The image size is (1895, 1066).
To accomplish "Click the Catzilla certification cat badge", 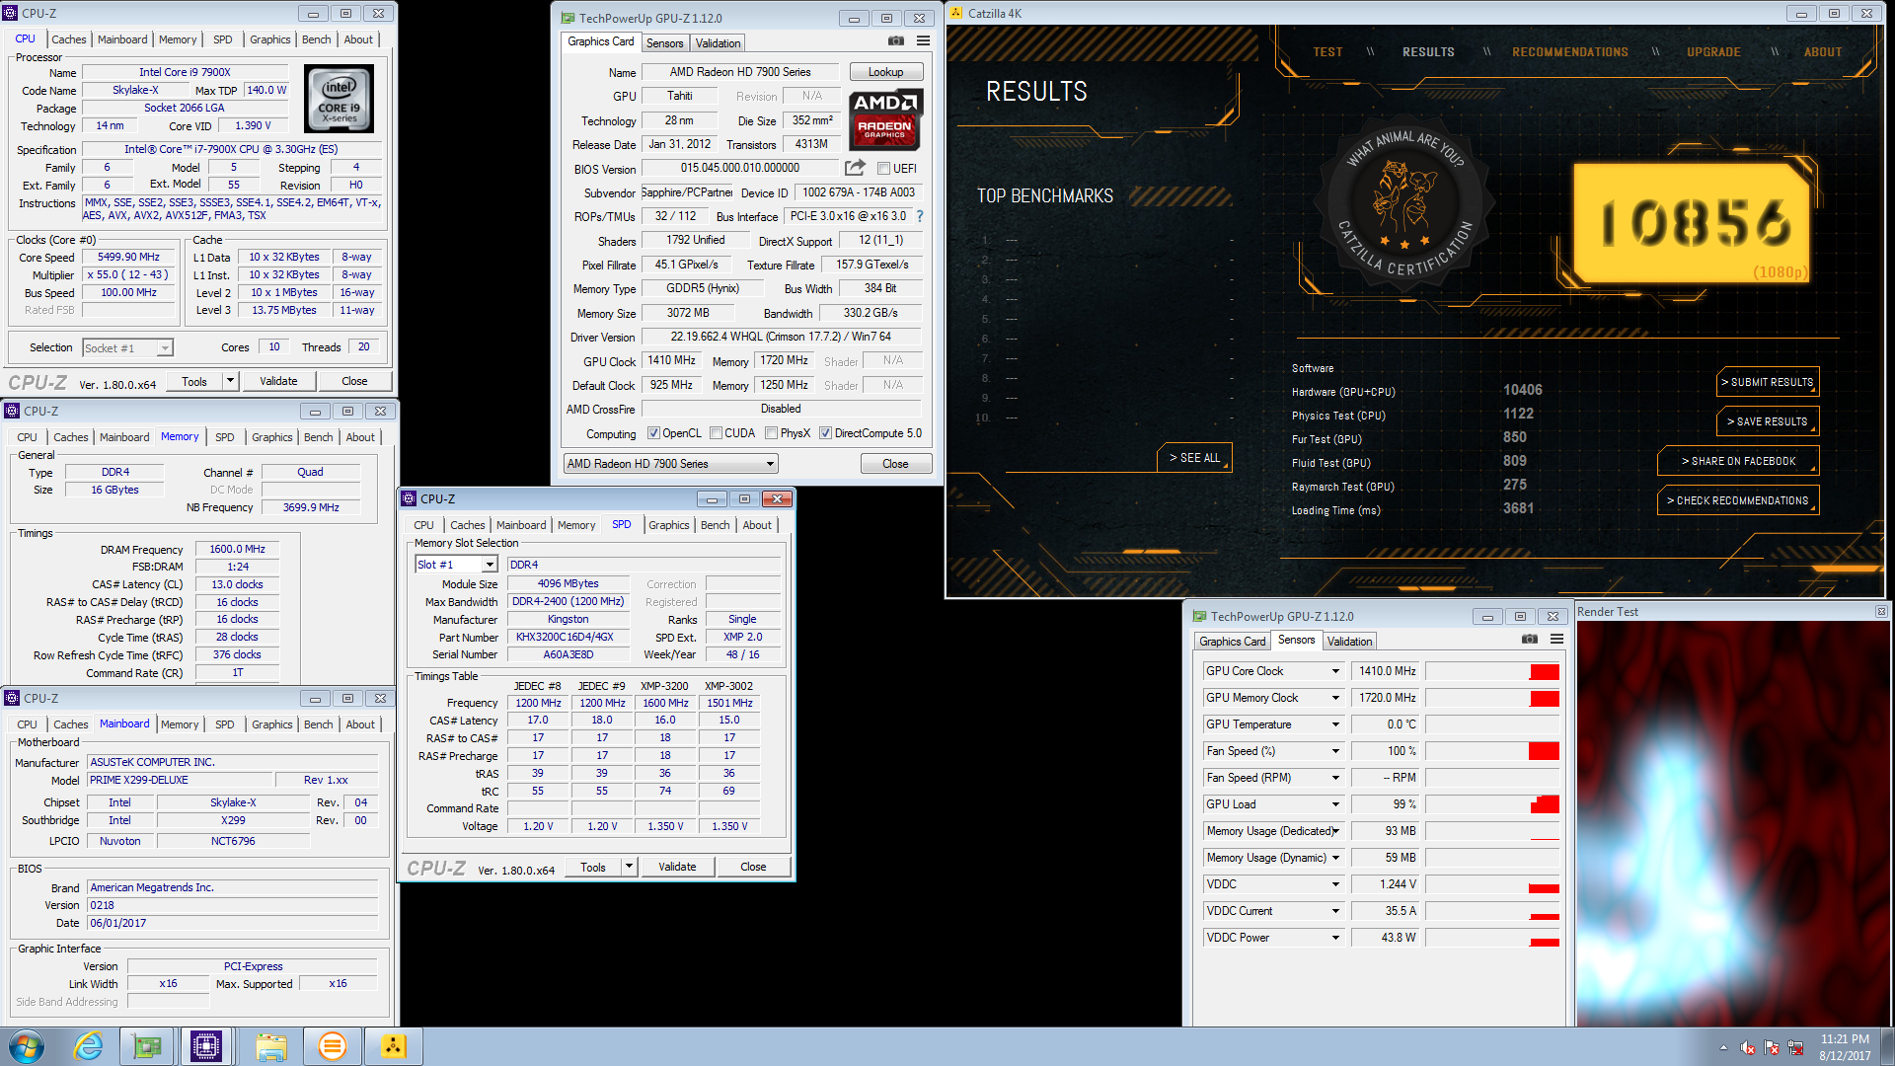I will [1404, 202].
